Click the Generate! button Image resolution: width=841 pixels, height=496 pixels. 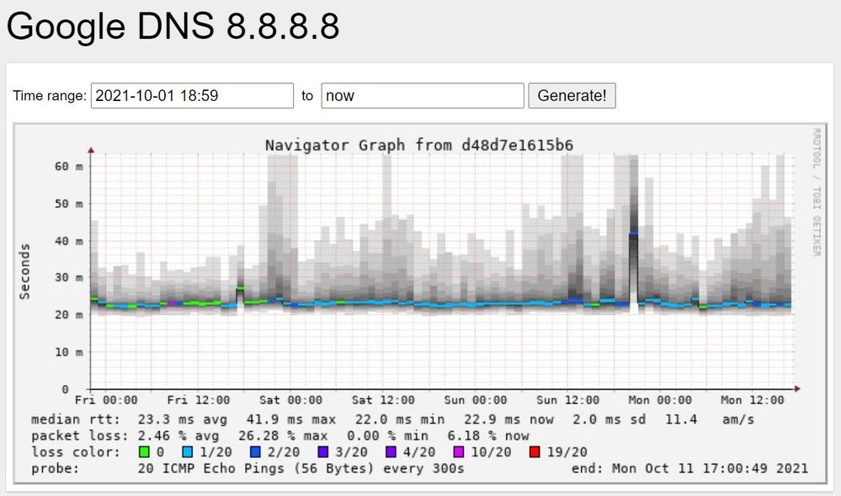(x=572, y=95)
